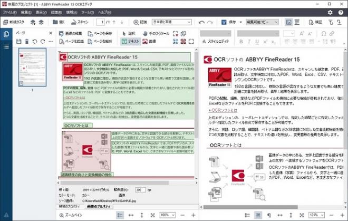Click the dashed rectangle area icon
The width and height of the screenshot is (348, 221).
(191, 41)
